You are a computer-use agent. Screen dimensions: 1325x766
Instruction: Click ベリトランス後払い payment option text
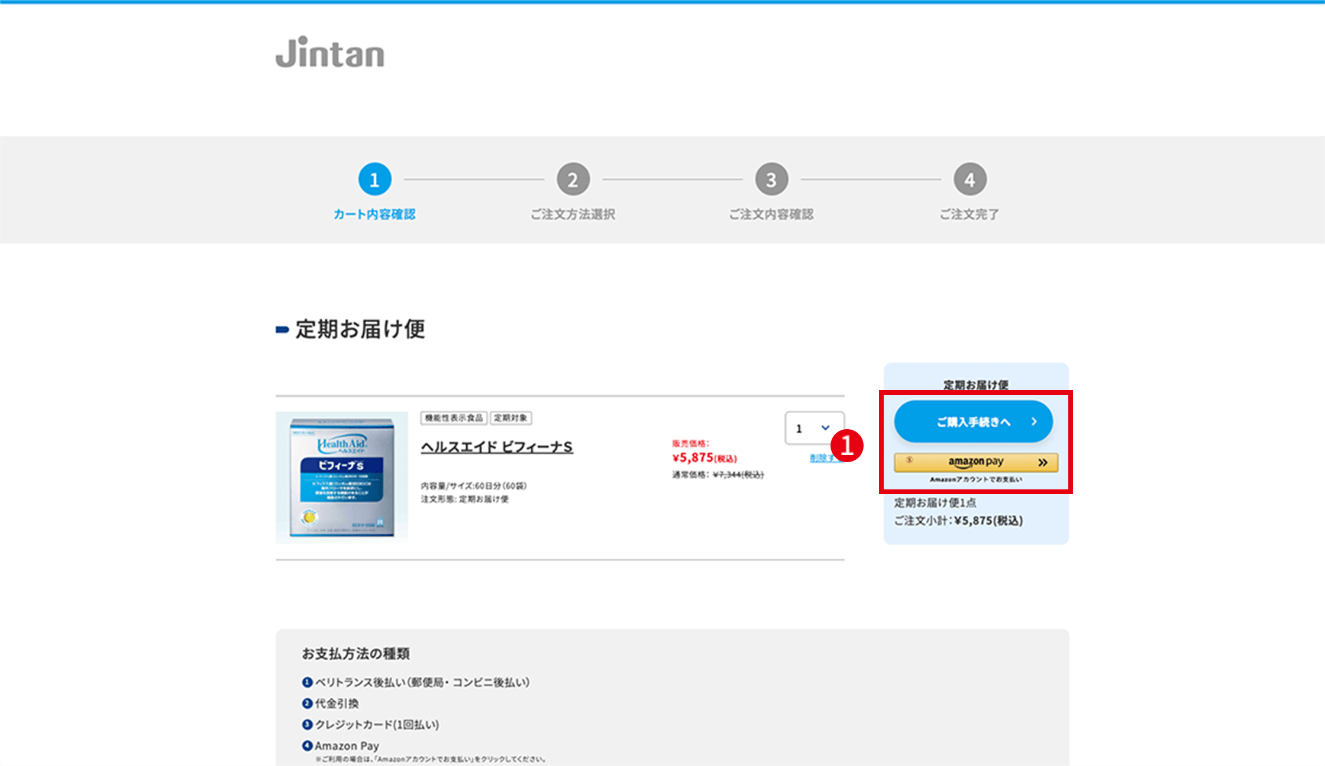[422, 683]
